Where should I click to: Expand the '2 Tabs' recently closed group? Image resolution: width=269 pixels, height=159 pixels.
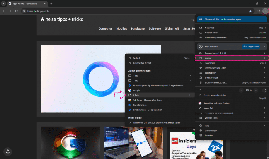pos(159,95)
